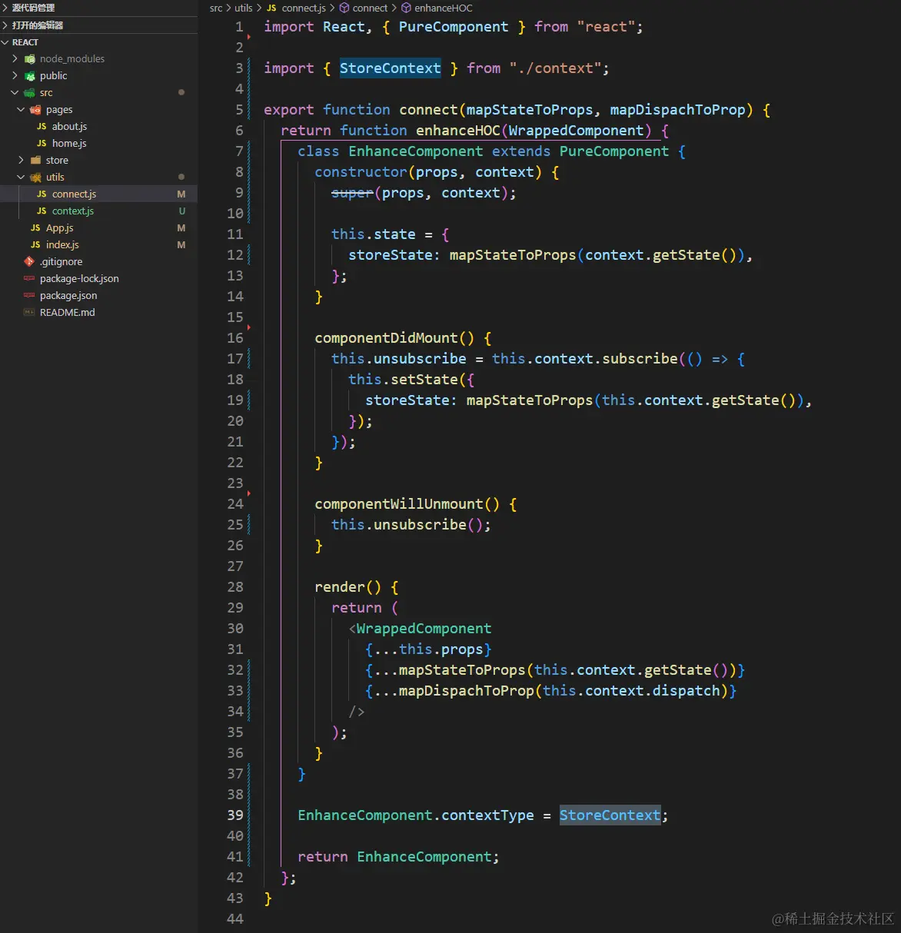Screen dimensions: 901x933
Task: Open the .gitignore file
Action: click(x=61, y=261)
